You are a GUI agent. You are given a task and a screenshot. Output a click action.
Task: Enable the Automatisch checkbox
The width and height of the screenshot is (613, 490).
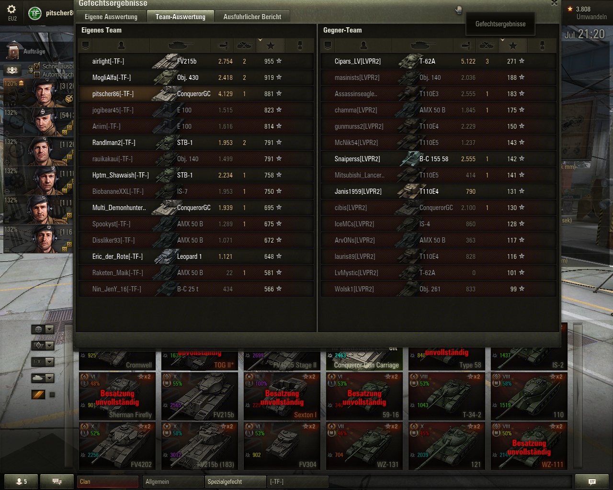[37, 74]
